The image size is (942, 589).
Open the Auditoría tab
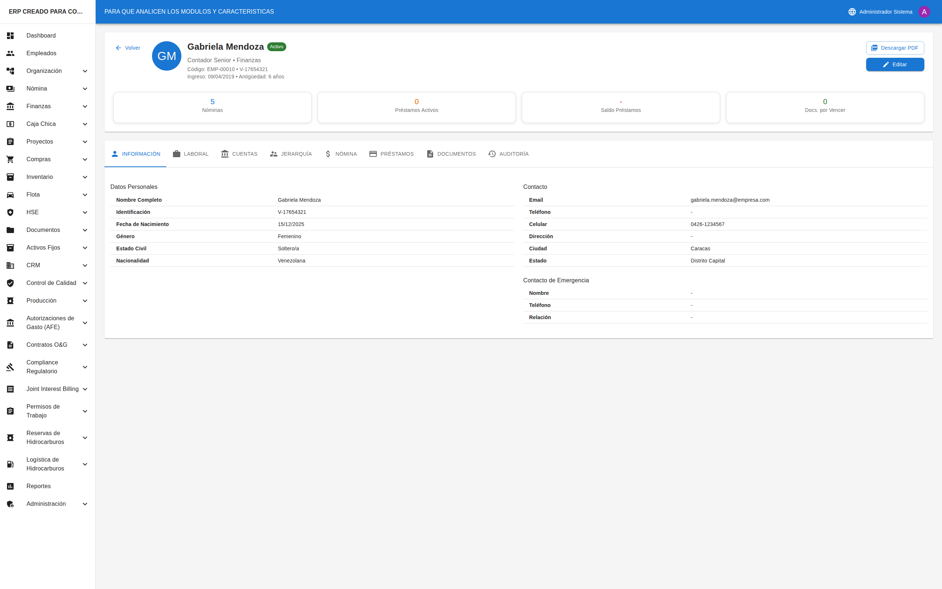point(508,154)
